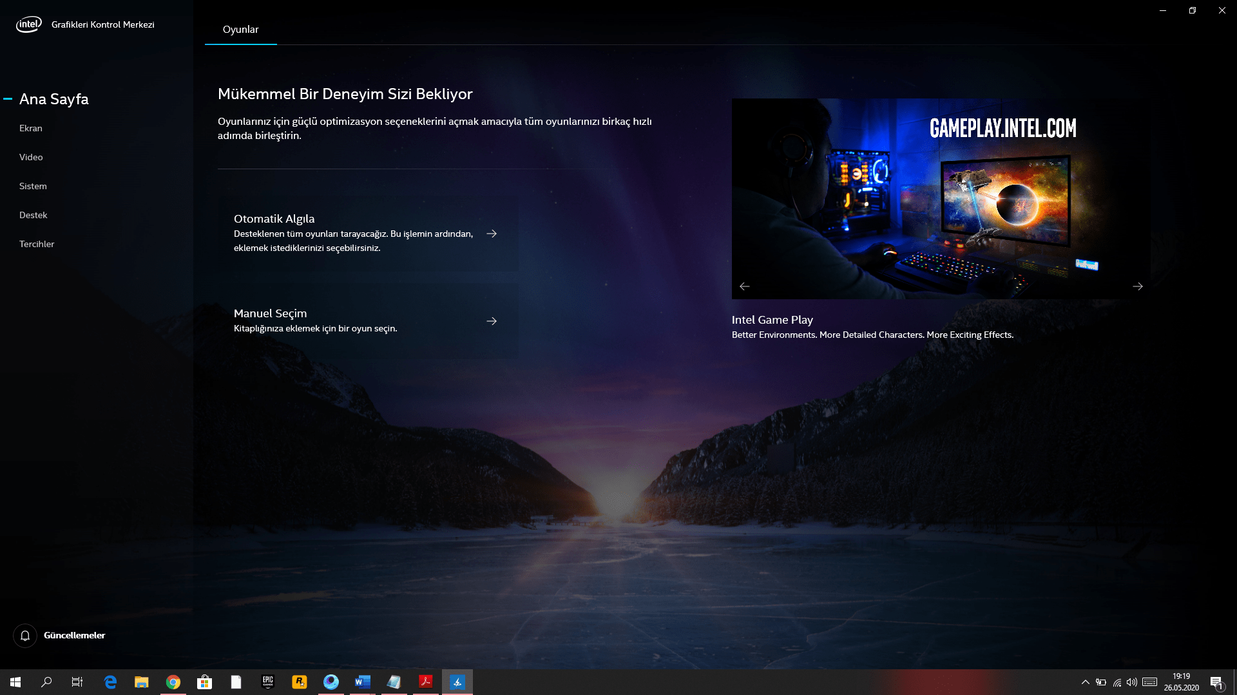Viewport: 1237px width, 695px height.
Task: Go to previous carousel slide arrow
Action: click(745, 286)
